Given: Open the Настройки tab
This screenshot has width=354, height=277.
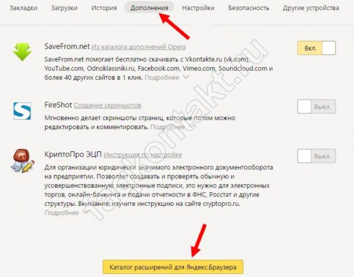Looking at the screenshot, I should pyautogui.click(x=198, y=8).
